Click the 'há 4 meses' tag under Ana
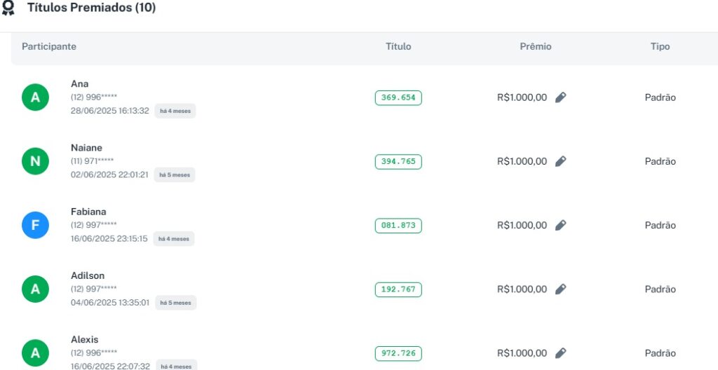 coord(175,111)
